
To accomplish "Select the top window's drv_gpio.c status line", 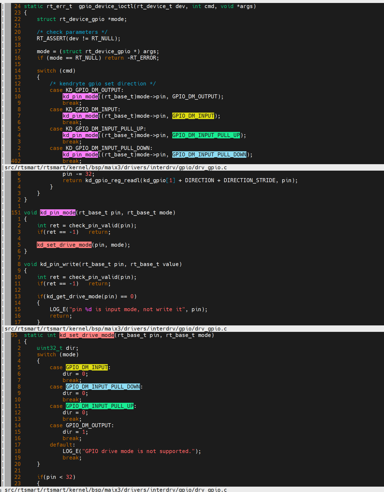I will click(116, 167).
